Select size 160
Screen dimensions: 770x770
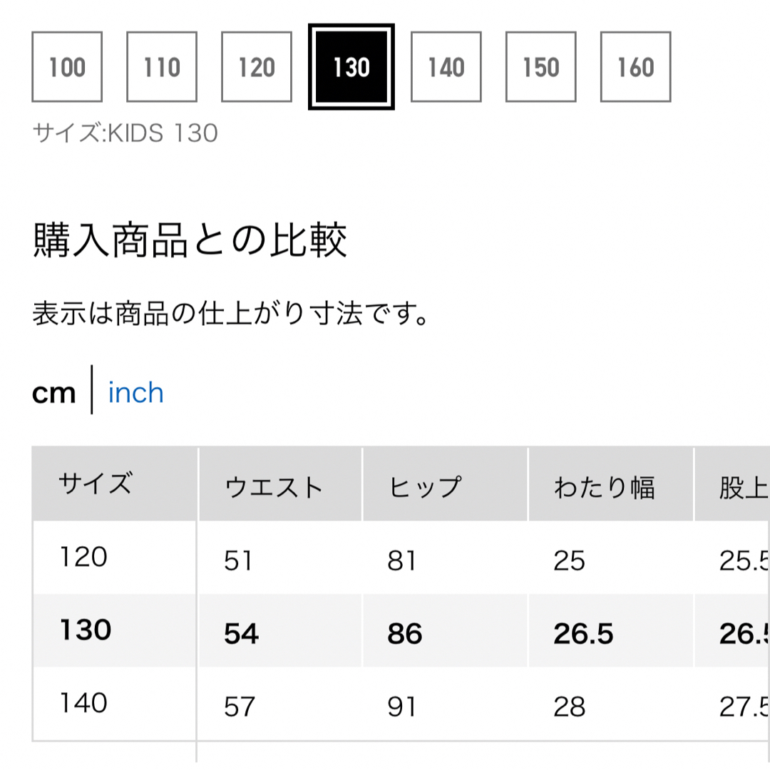635,67
